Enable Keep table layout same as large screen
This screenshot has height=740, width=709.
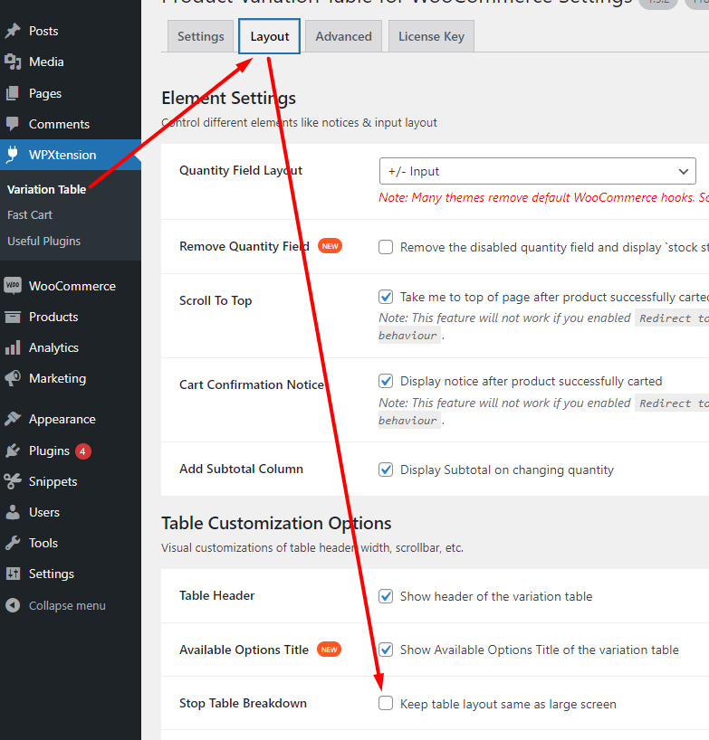386,703
